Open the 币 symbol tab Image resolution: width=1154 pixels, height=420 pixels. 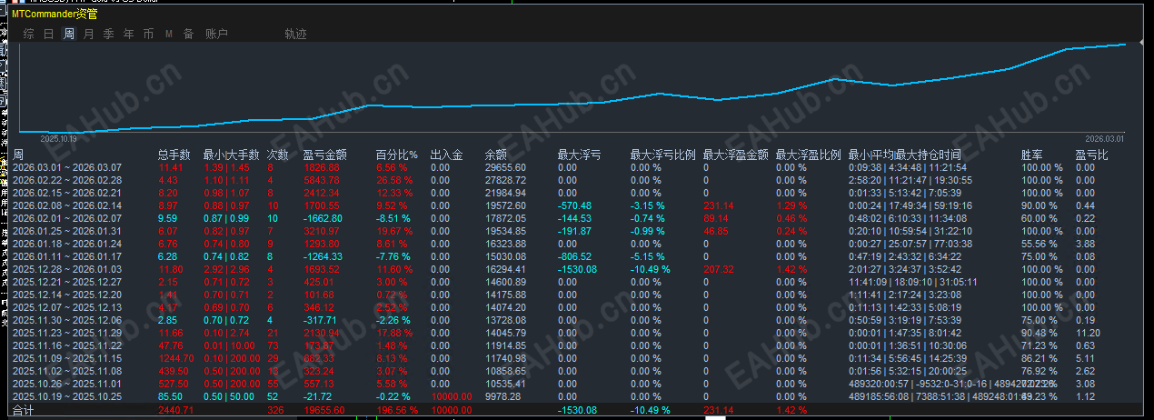click(148, 34)
